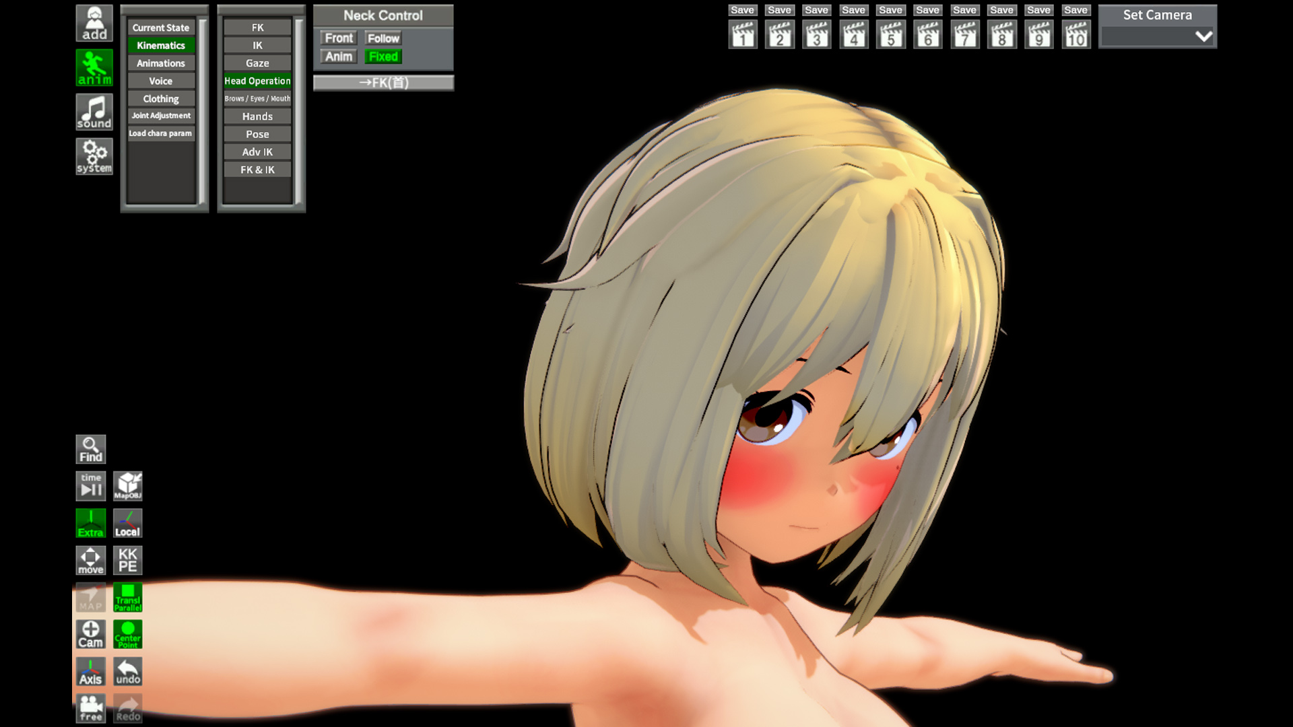
Task: Click the MapOBJ cube icon
Action: [127, 485]
